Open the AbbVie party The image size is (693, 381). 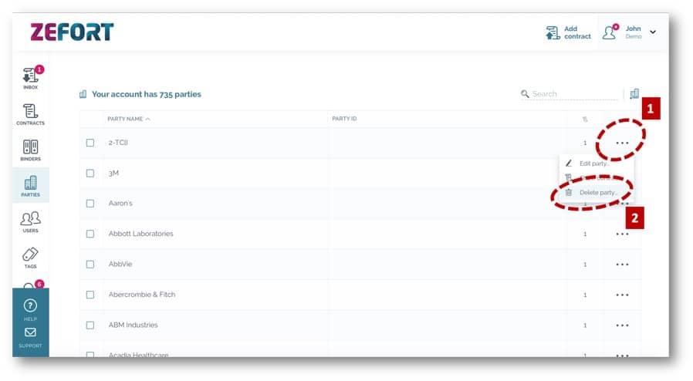120,264
